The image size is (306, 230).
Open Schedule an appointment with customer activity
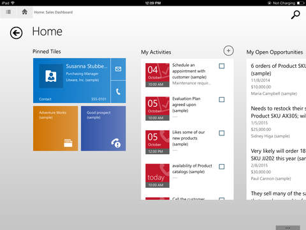pyautogui.click(x=189, y=71)
